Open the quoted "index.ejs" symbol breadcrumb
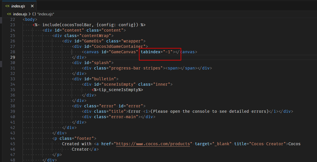This screenshot has height=162, width=317. [45, 14]
